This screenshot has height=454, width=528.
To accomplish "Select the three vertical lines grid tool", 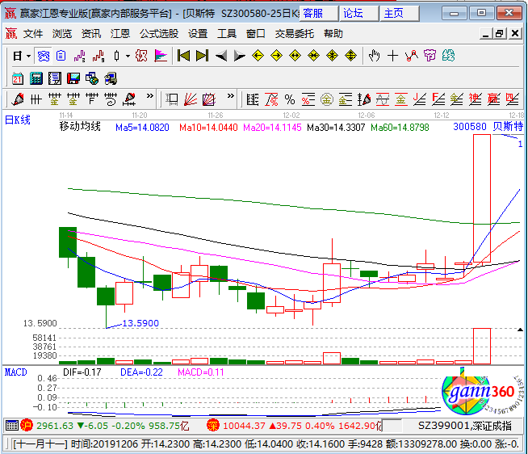I will coord(36,99).
